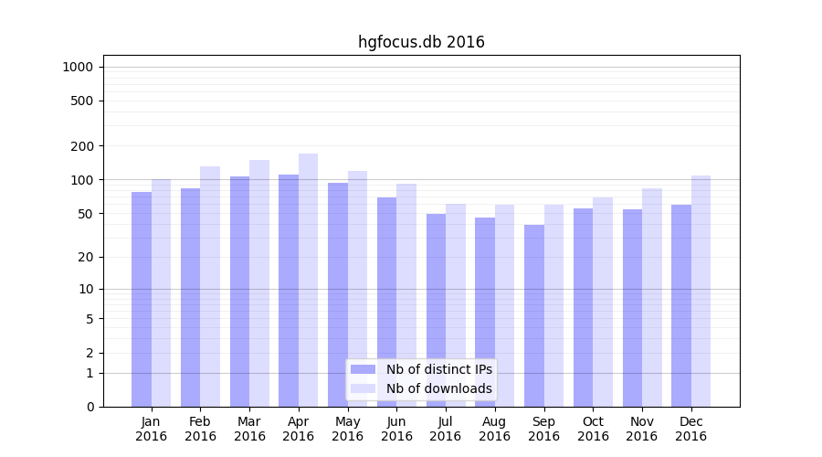Click the chart title hgfocus.db 2016
The image size is (822, 457).
421,42
